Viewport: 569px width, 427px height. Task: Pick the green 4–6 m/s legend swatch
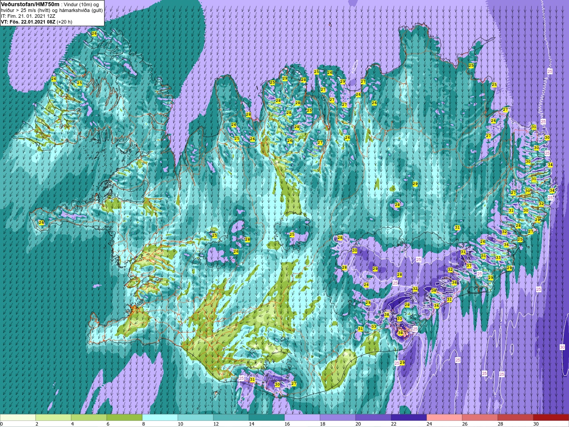89,418
